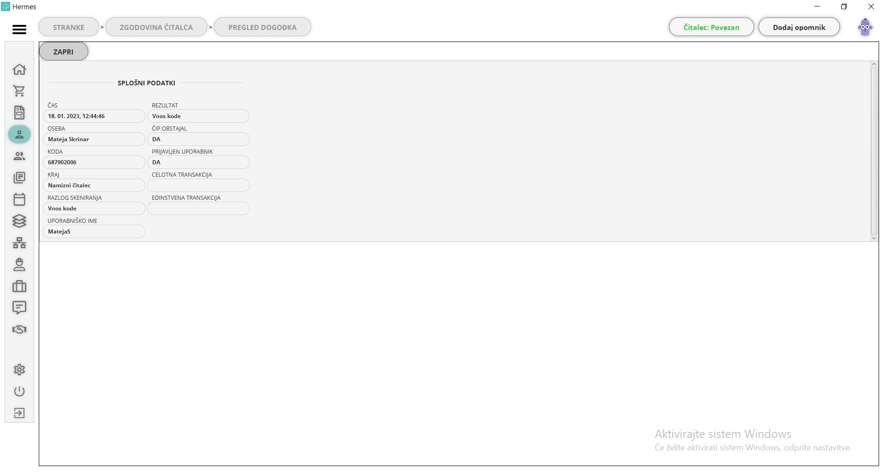Click the KRAJ field Namizni čitalec
The width and height of the screenshot is (886, 473).
click(x=94, y=186)
